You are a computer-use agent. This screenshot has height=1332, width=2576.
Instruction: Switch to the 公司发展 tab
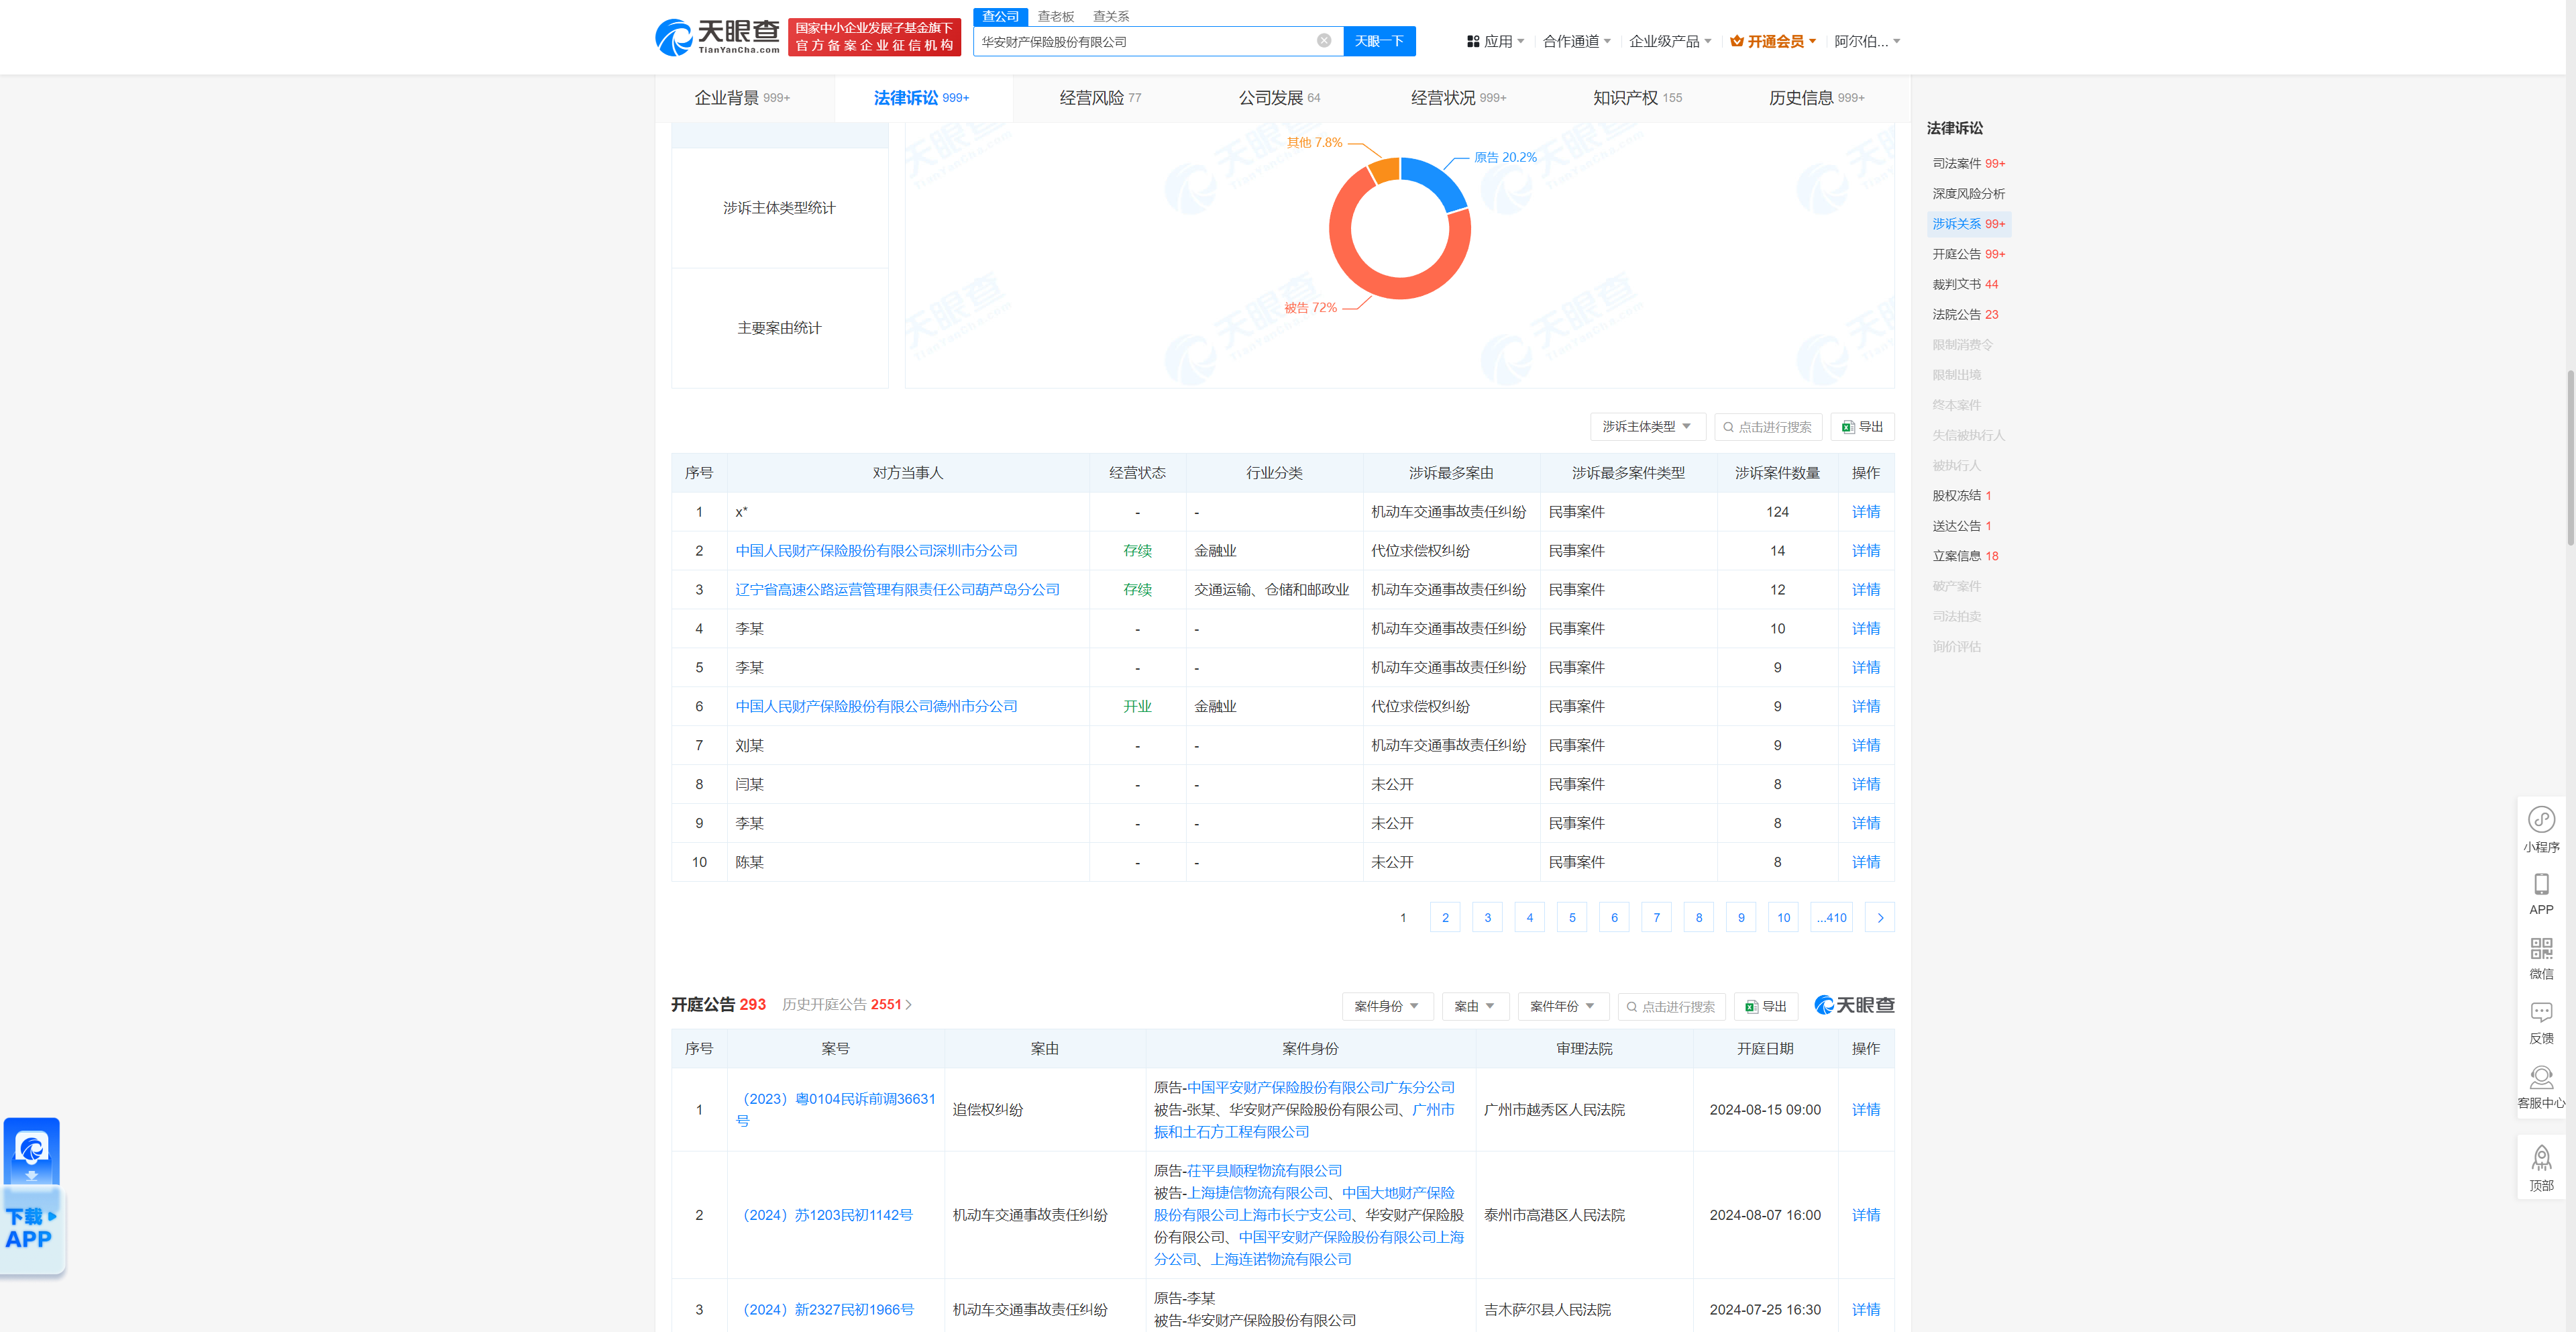tap(1279, 98)
